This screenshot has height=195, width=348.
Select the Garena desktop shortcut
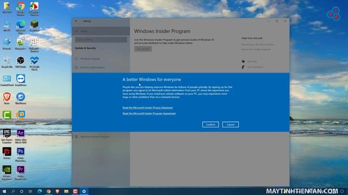pyautogui.click(x=7, y=153)
